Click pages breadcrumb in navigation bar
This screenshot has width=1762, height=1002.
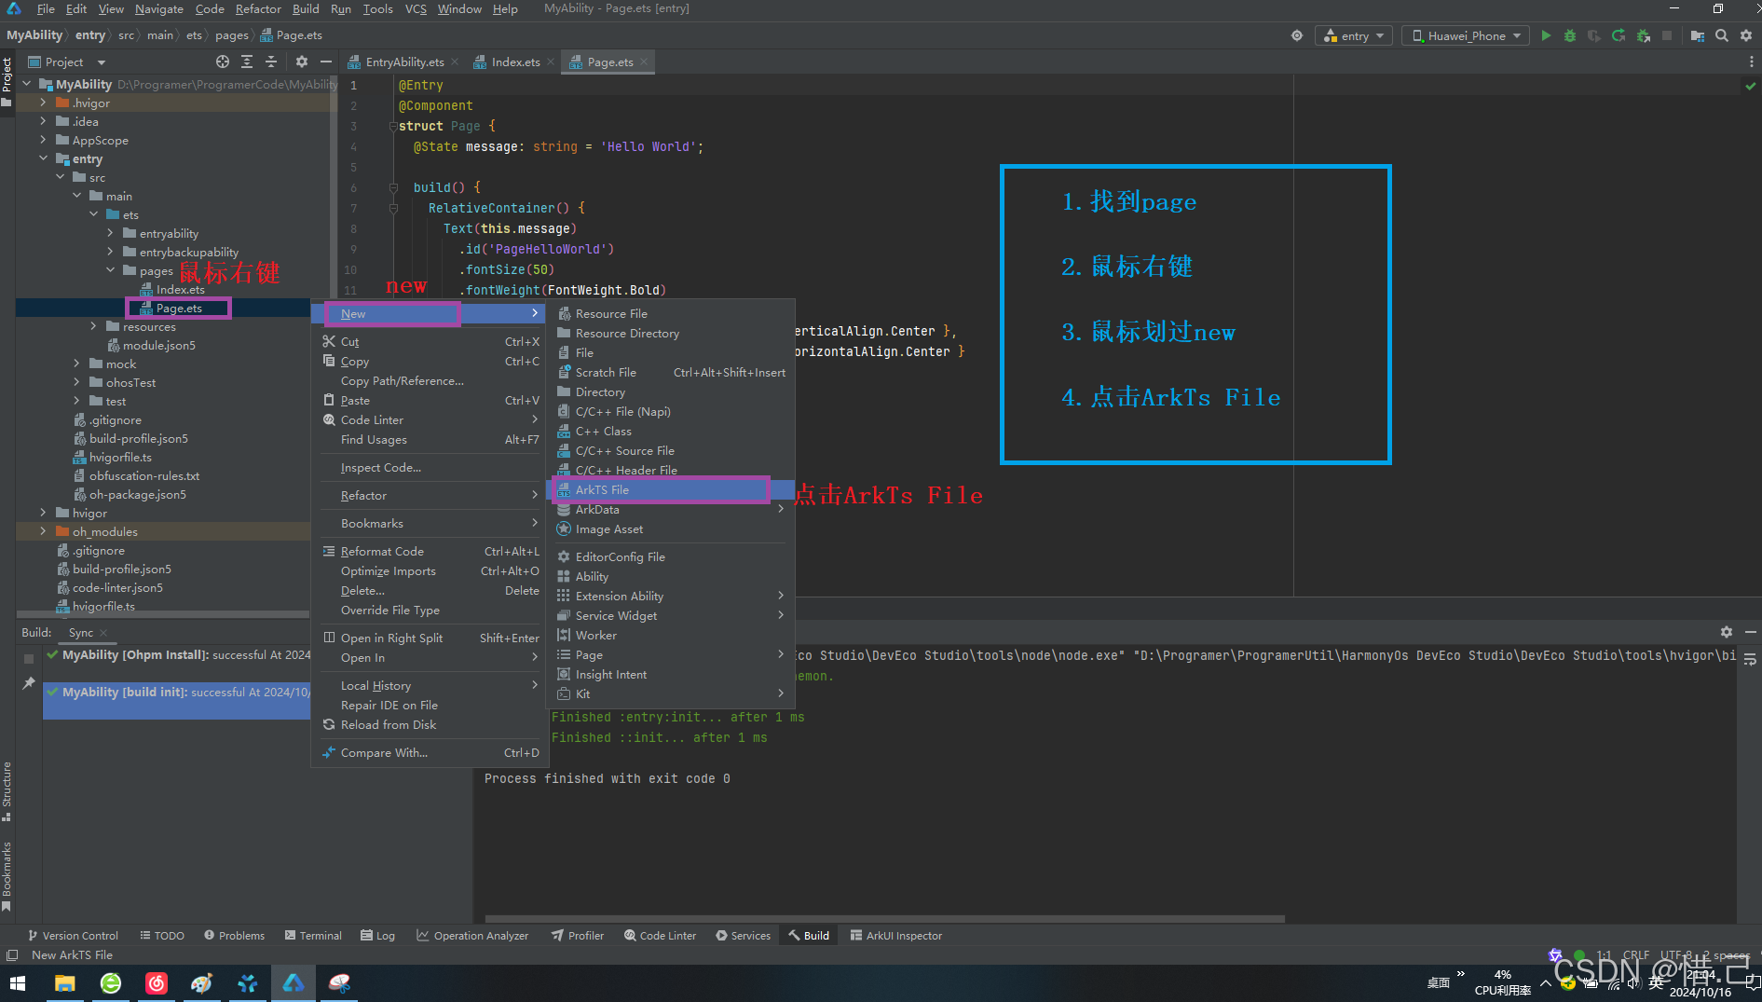click(231, 35)
